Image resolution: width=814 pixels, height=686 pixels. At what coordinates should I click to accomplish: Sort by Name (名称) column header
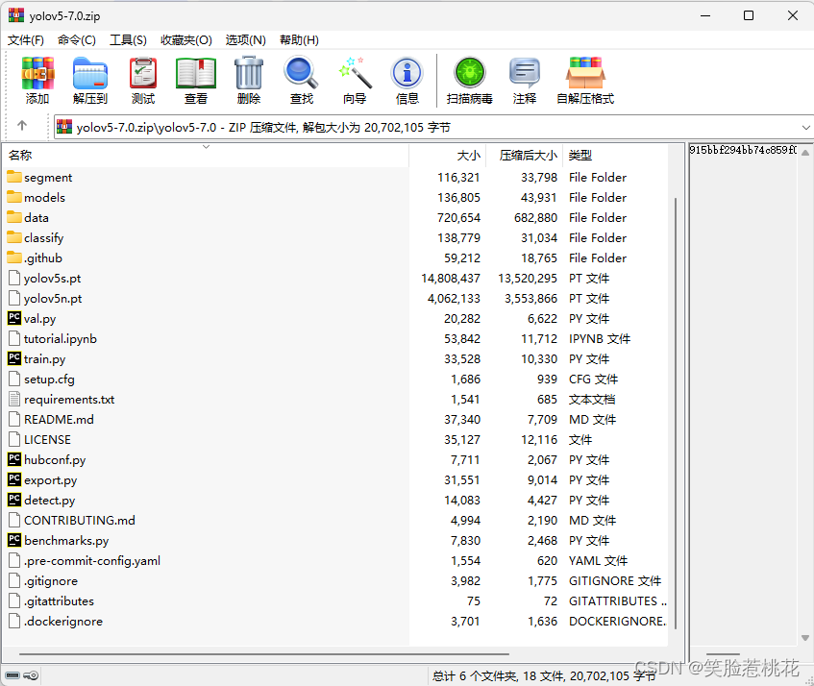click(206, 155)
